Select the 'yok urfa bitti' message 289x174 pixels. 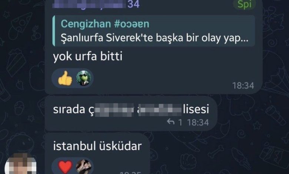tap(88, 56)
